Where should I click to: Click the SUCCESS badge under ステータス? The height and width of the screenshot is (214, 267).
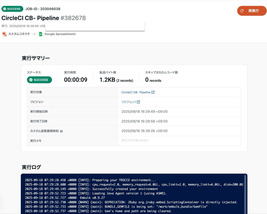pos(39,80)
